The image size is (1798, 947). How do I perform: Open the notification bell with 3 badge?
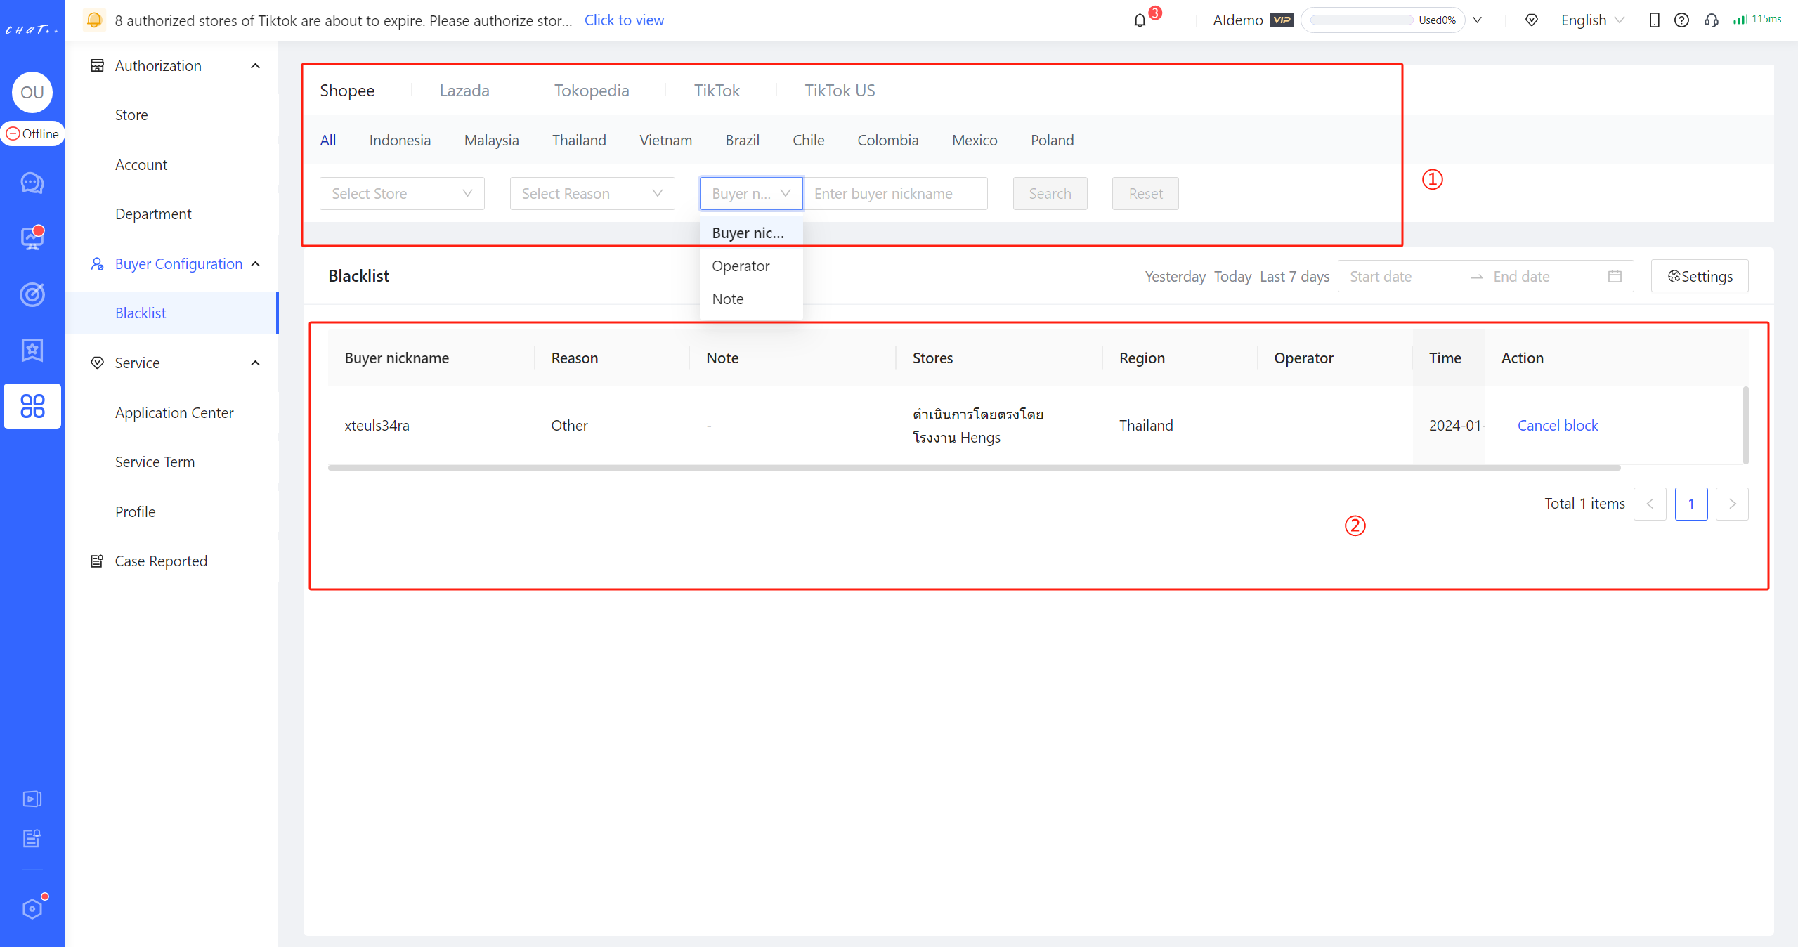point(1141,20)
